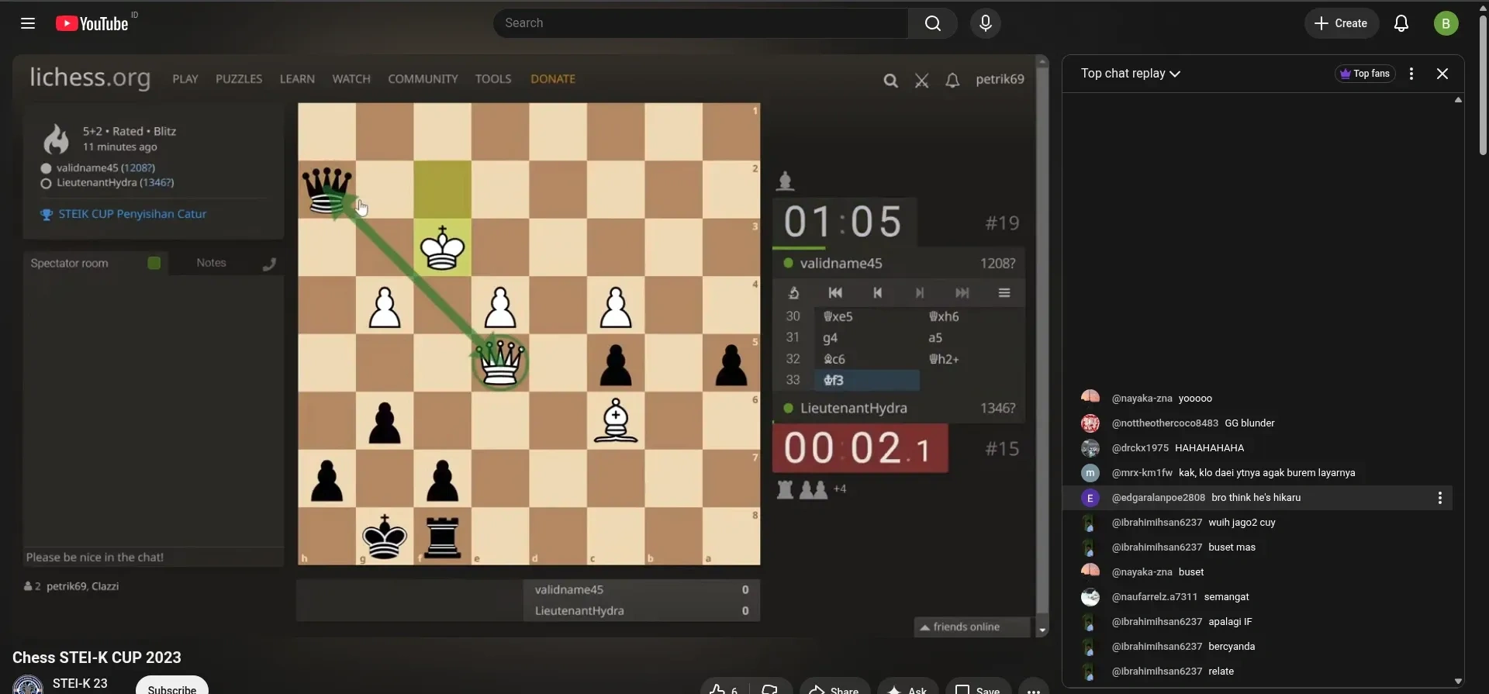
Task: Focus the YouTube search field
Action: tap(701, 23)
